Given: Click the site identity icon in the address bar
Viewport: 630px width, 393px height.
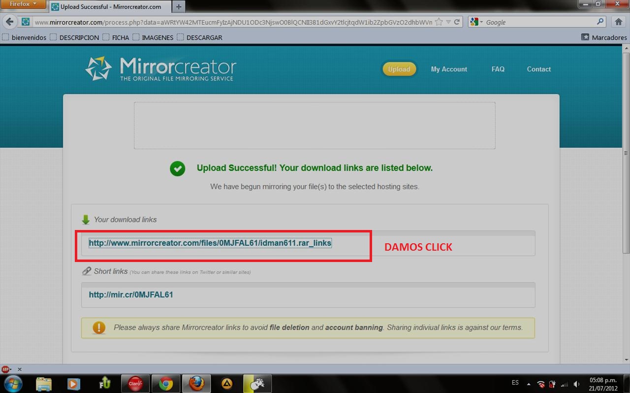Looking at the screenshot, I should [x=26, y=22].
